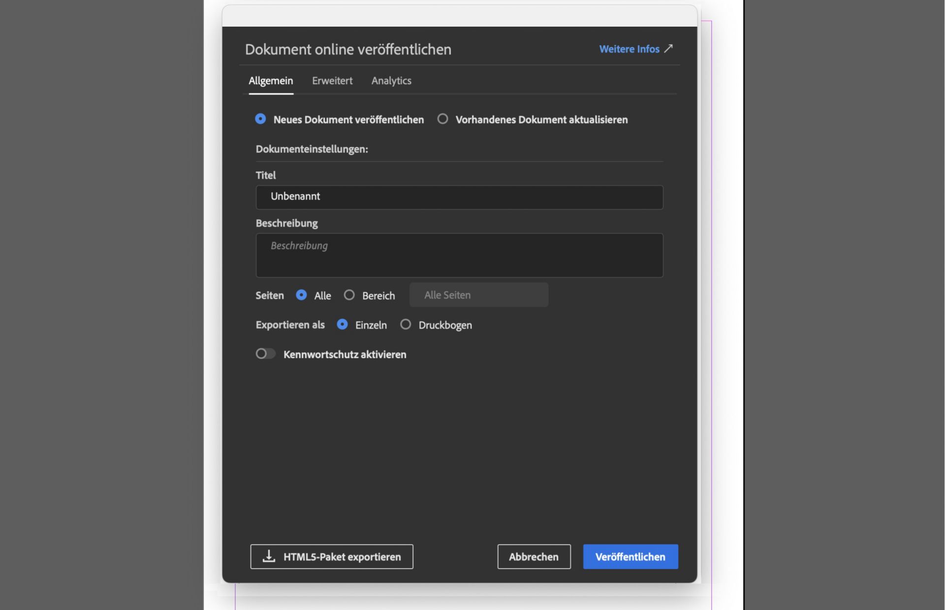Click the external-link arrow beside Weitere Infos
The width and height of the screenshot is (945, 610).
[x=668, y=49]
